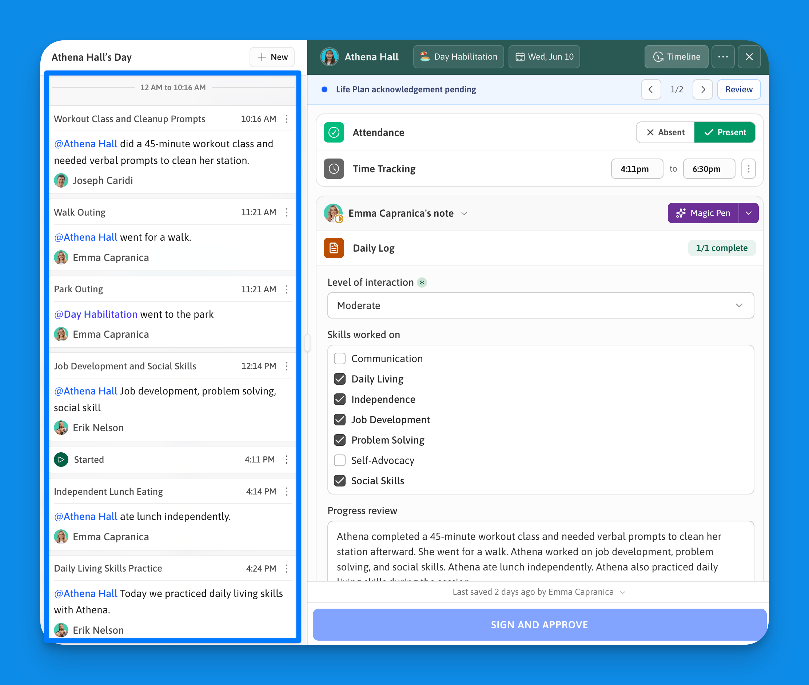
Task: Check the Self-Advocacy checkbox
Action: [x=340, y=460]
